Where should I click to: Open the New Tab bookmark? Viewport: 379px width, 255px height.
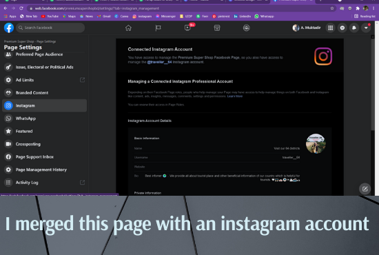pos(28,16)
